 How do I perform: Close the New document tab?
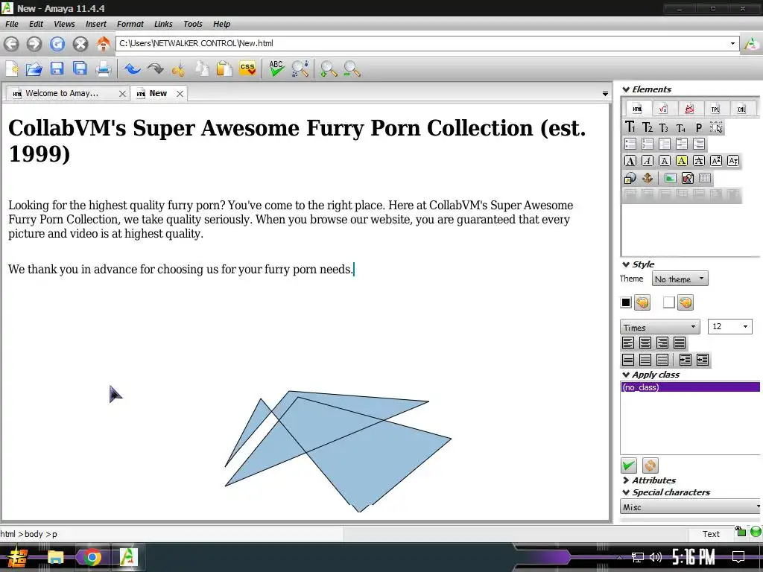180,94
